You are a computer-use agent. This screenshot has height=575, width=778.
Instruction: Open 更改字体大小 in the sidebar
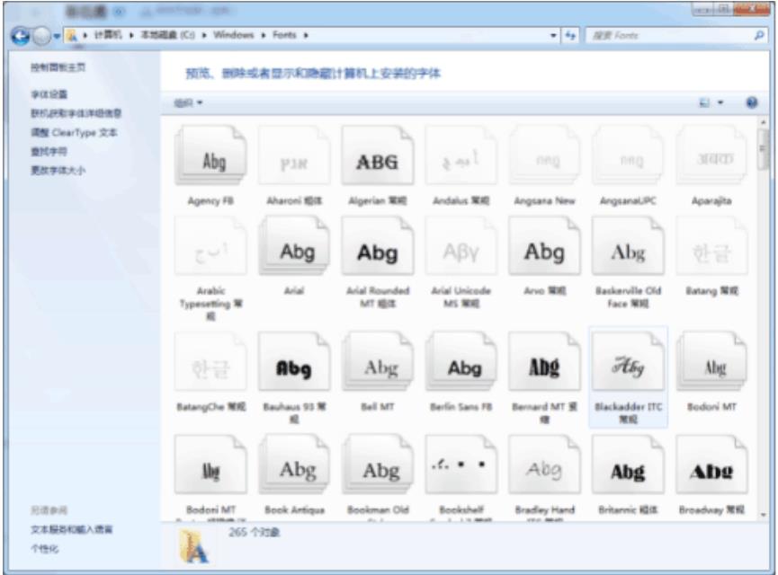pyautogui.click(x=58, y=170)
